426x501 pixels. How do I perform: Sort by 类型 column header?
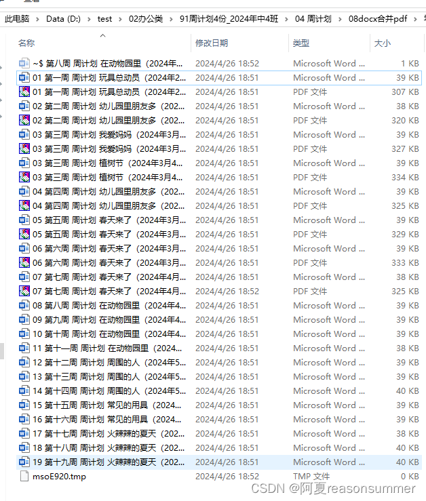(301, 43)
